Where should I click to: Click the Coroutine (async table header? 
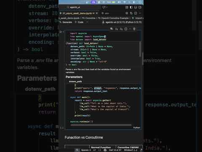click(128, 147)
